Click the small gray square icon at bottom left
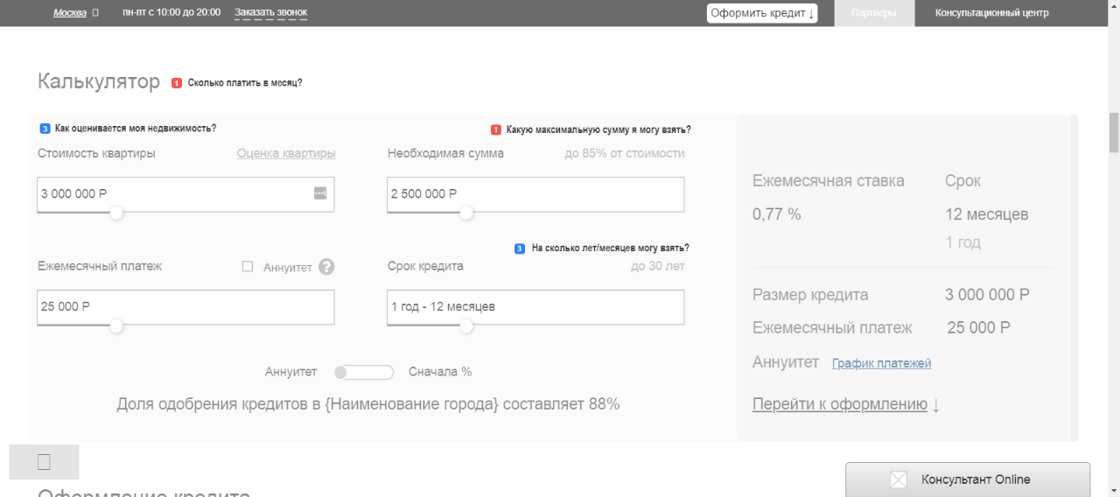Viewport: 1120px width, 497px height. pyautogui.click(x=44, y=462)
